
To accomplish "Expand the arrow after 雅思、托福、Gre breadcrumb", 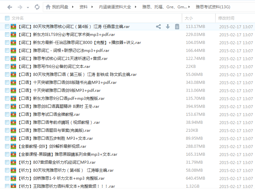I will (x=189, y=7).
